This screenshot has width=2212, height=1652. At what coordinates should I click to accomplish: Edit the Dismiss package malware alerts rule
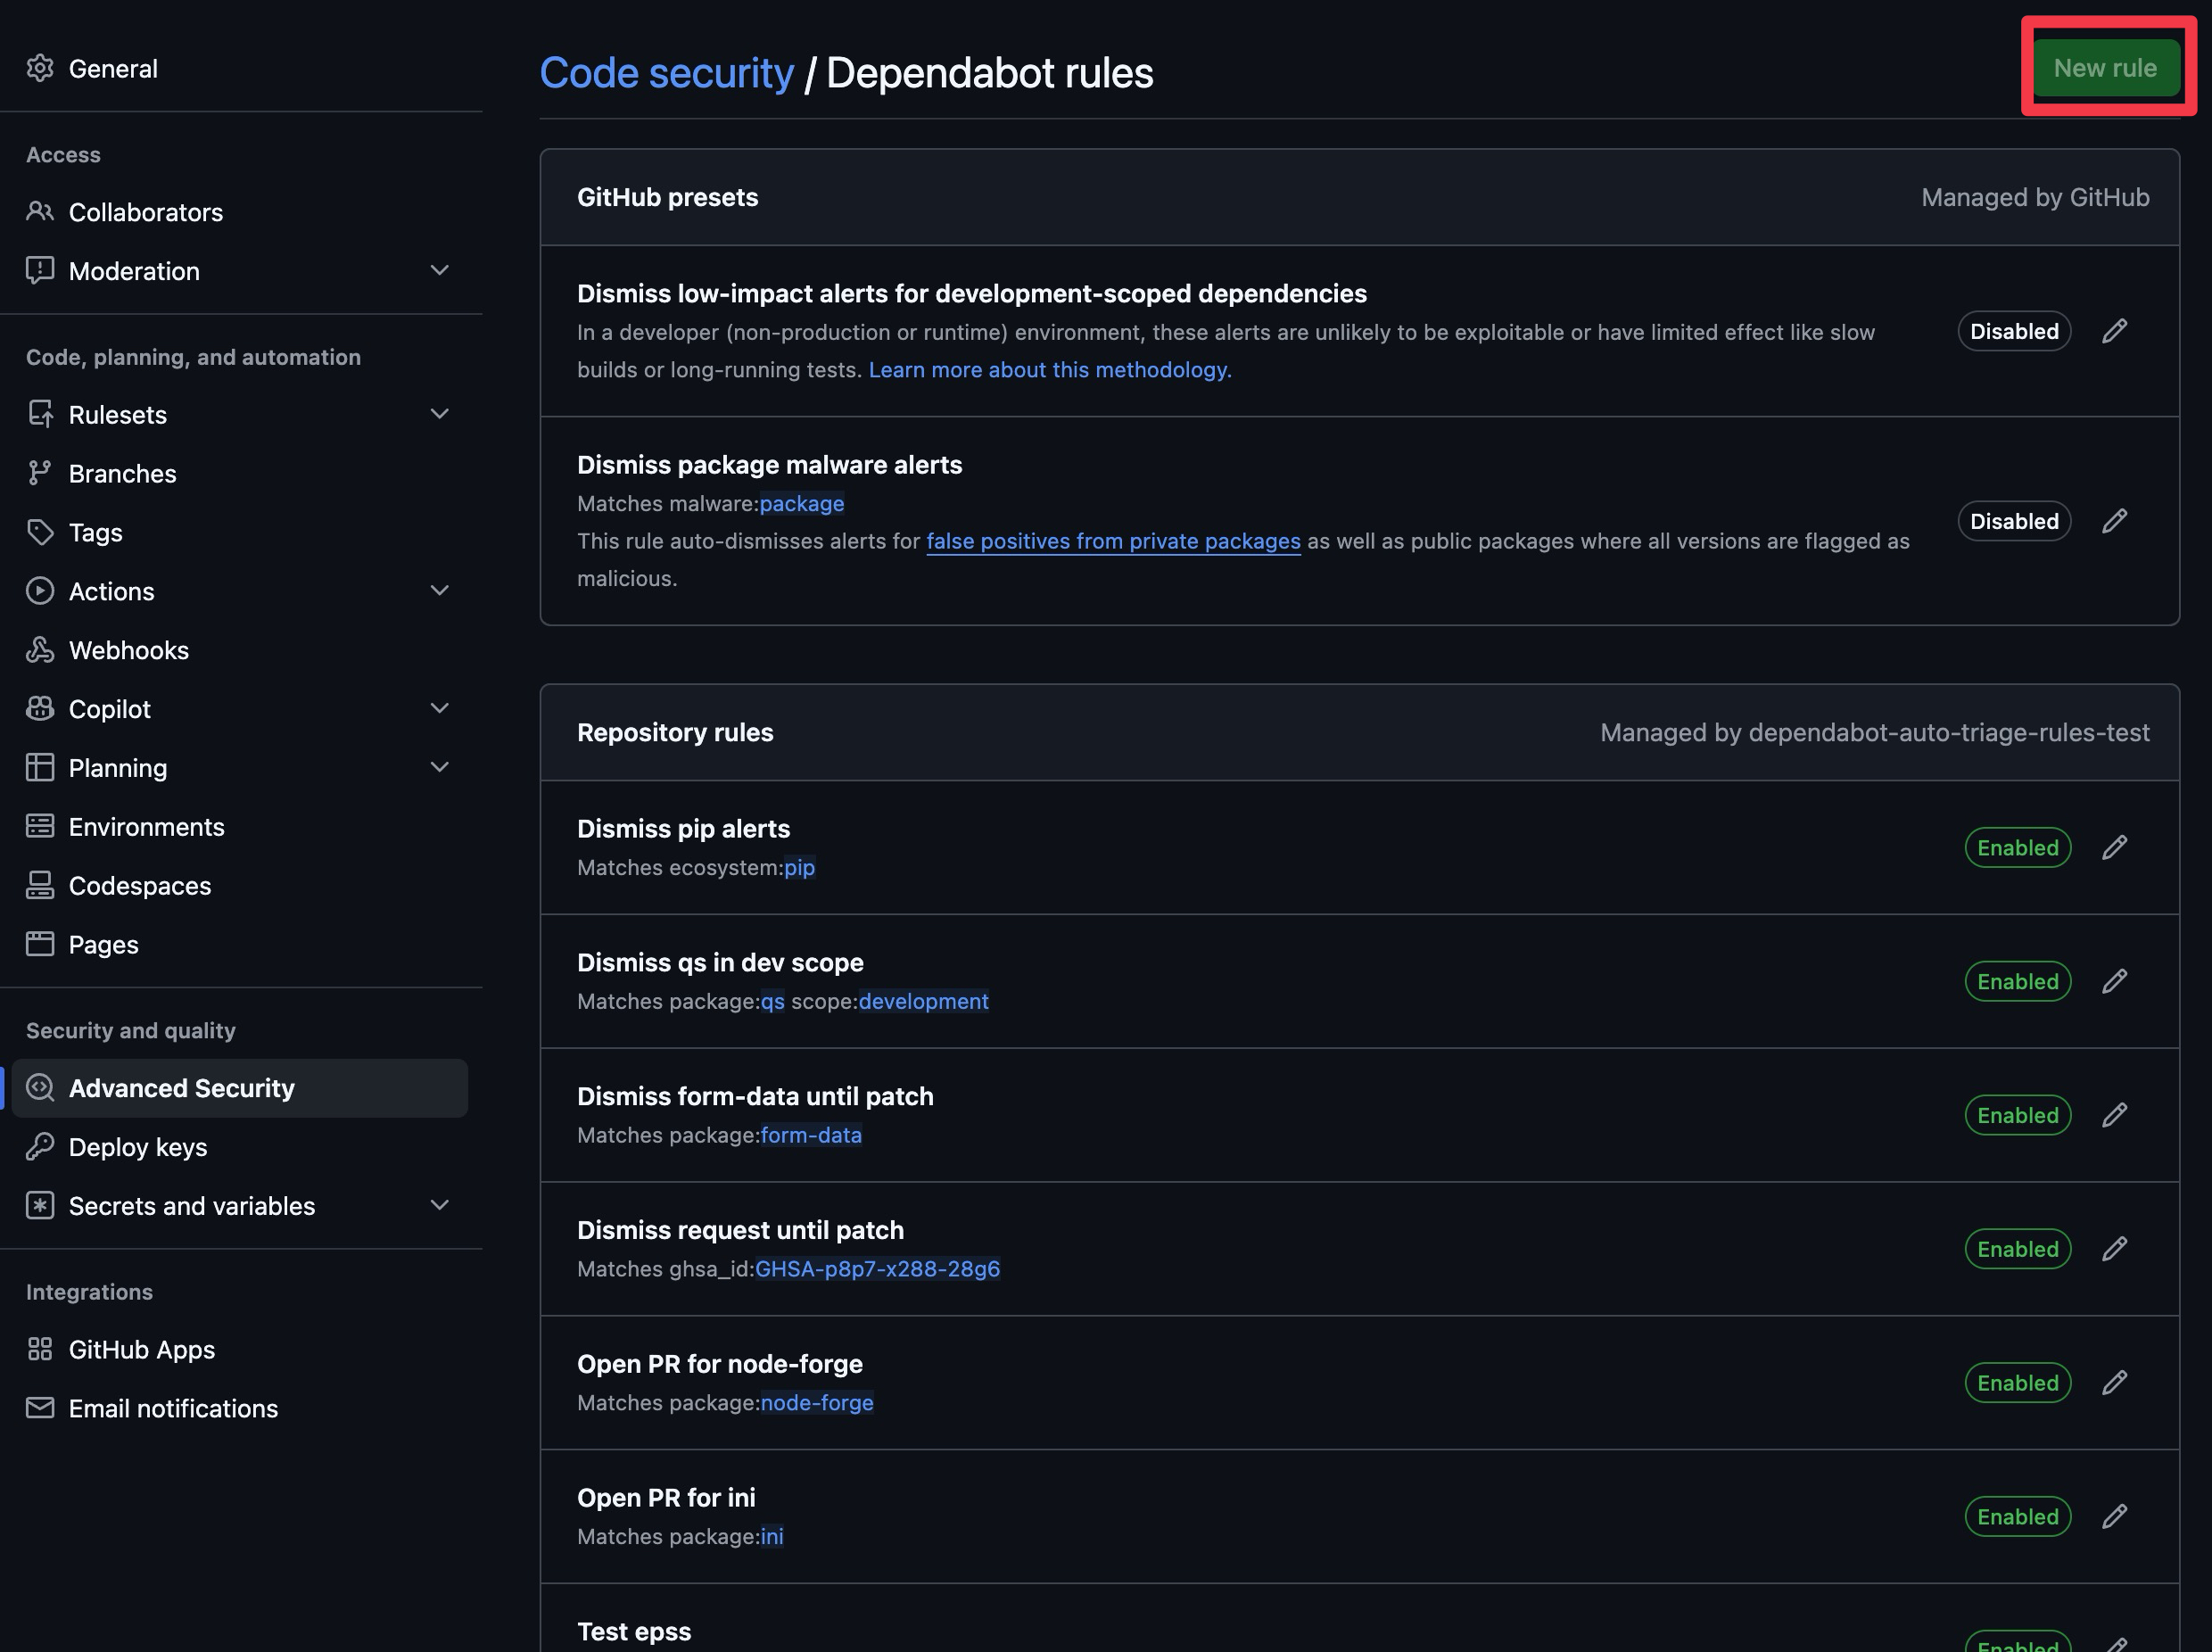tap(2115, 521)
